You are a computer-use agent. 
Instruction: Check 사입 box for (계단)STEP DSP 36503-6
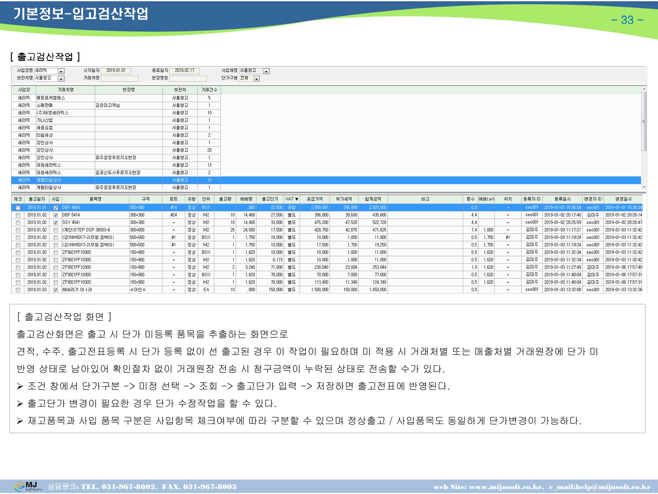point(56,230)
